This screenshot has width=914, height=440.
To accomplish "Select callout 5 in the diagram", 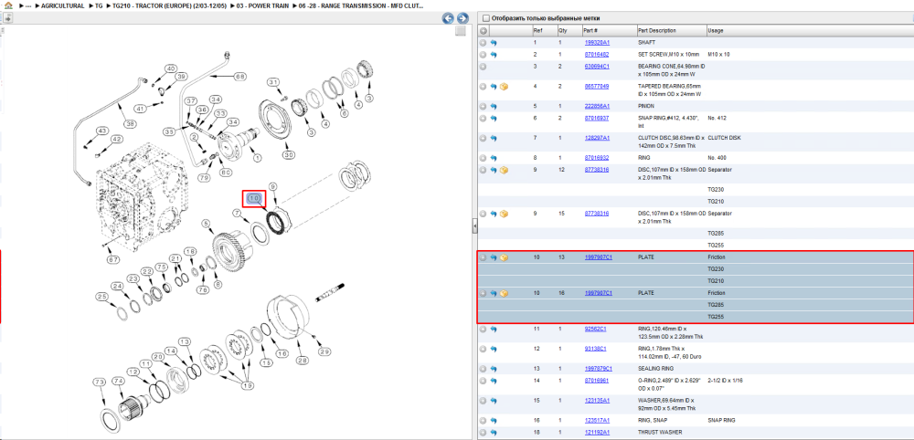I will tap(206, 224).
